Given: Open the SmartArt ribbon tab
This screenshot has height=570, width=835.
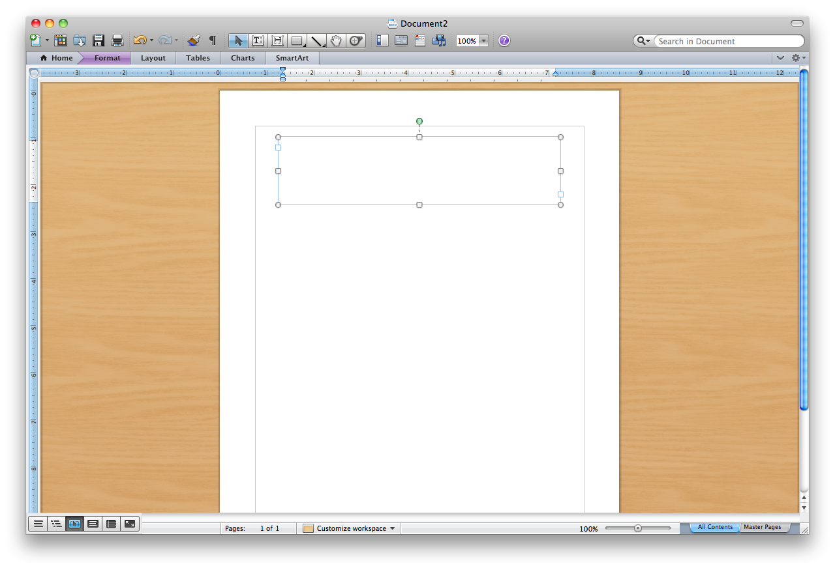Looking at the screenshot, I should [x=292, y=58].
